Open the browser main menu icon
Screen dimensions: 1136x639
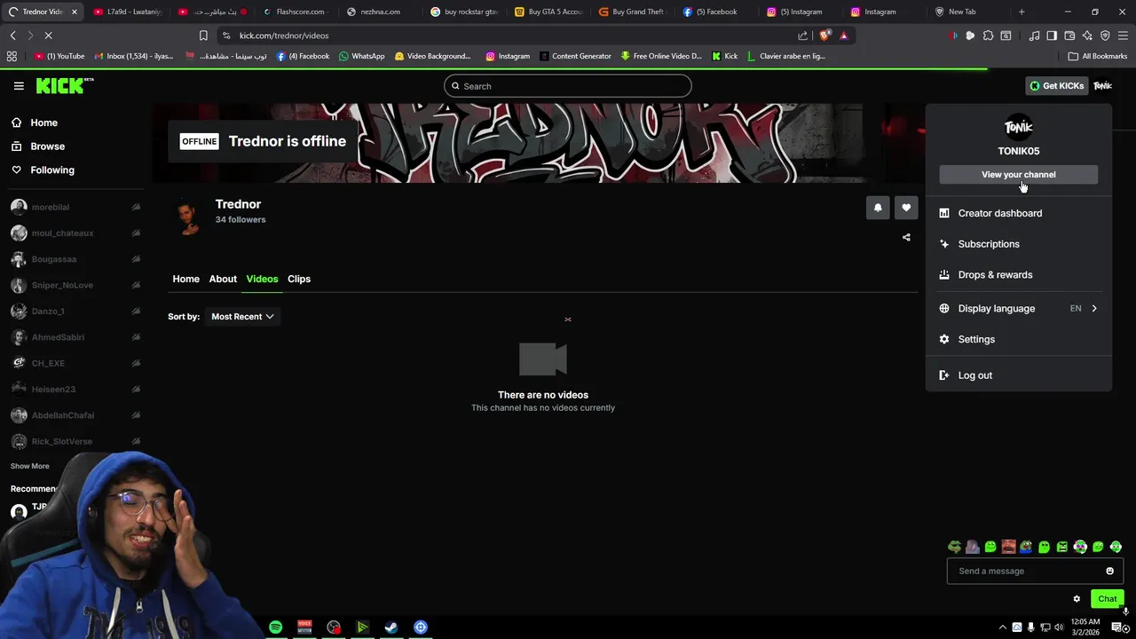(x=1123, y=35)
